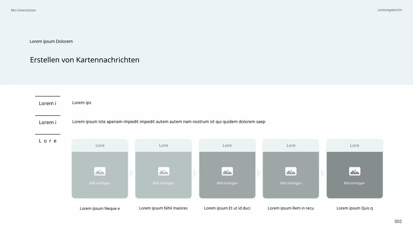Select the "Lorem ipsum Dolorem" subtitle

click(x=51, y=42)
